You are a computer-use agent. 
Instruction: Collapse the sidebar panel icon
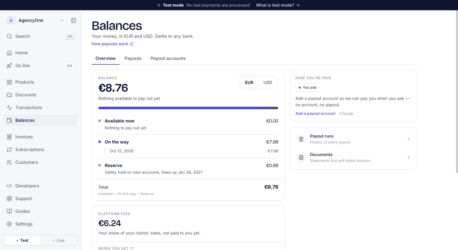tap(73, 20)
